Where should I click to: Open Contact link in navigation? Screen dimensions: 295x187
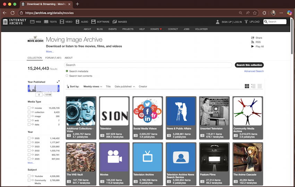point(173,29)
